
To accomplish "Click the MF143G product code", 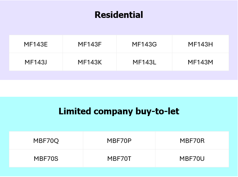I will (144, 44).
